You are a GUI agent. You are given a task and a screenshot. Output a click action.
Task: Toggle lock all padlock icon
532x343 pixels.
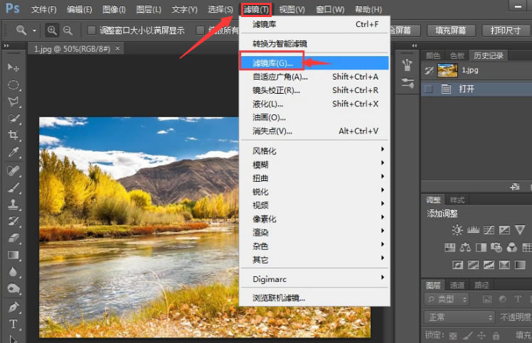click(x=496, y=335)
